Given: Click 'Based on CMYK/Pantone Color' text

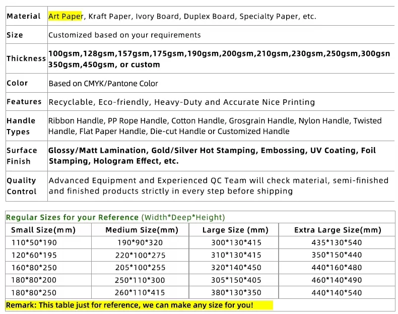Looking at the screenshot, I should (103, 84).
